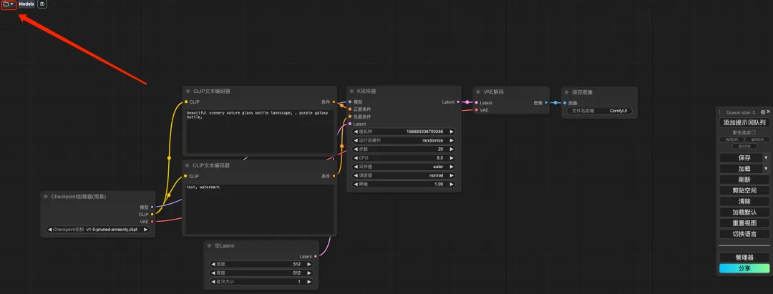The height and width of the screenshot is (294, 773).
Task: Increase the 步数 value with right arrow
Action: click(x=452, y=149)
